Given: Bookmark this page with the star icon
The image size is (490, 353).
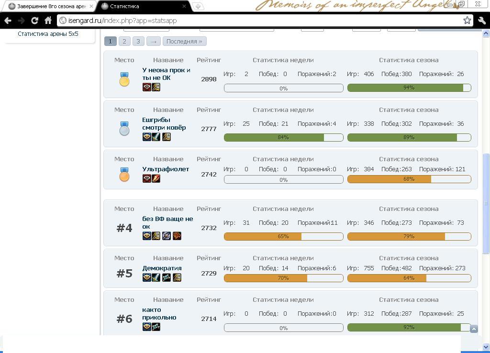Looking at the screenshot, I should tap(467, 21).
